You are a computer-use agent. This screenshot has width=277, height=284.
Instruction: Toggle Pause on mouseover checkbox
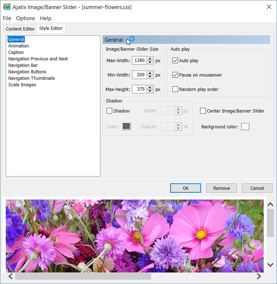175,75
